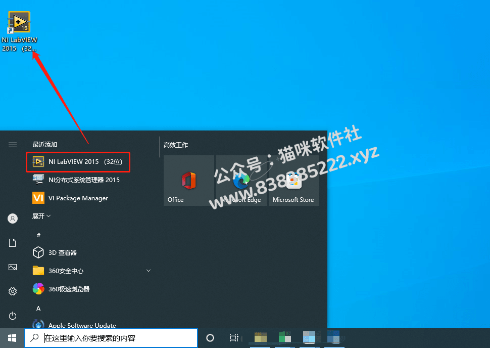Open the 360安全中心 folder icon
The width and height of the screenshot is (490, 348).
pyautogui.click(x=38, y=271)
